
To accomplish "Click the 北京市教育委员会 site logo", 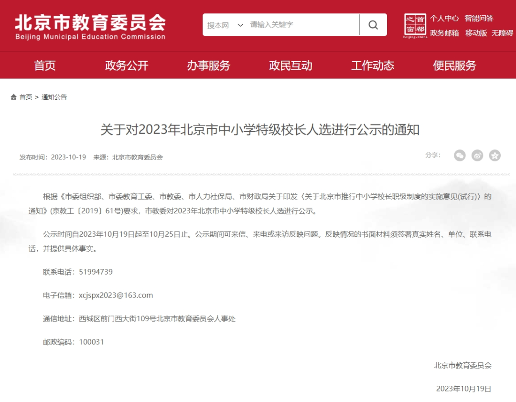I will 90,27.
